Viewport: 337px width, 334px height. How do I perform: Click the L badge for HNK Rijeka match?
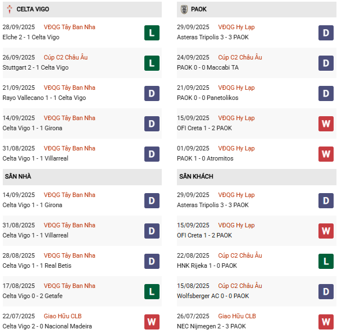(x=326, y=261)
